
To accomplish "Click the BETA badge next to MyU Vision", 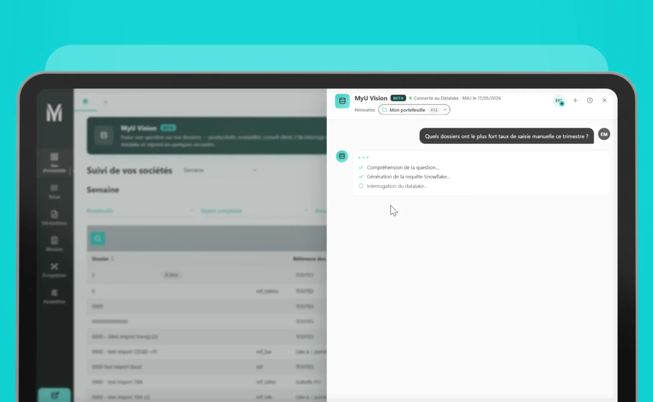I will click(398, 98).
